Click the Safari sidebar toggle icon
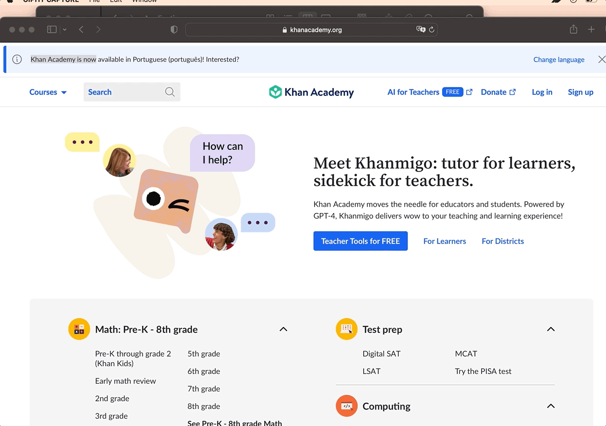The width and height of the screenshot is (606, 426). click(x=52, y=30)
